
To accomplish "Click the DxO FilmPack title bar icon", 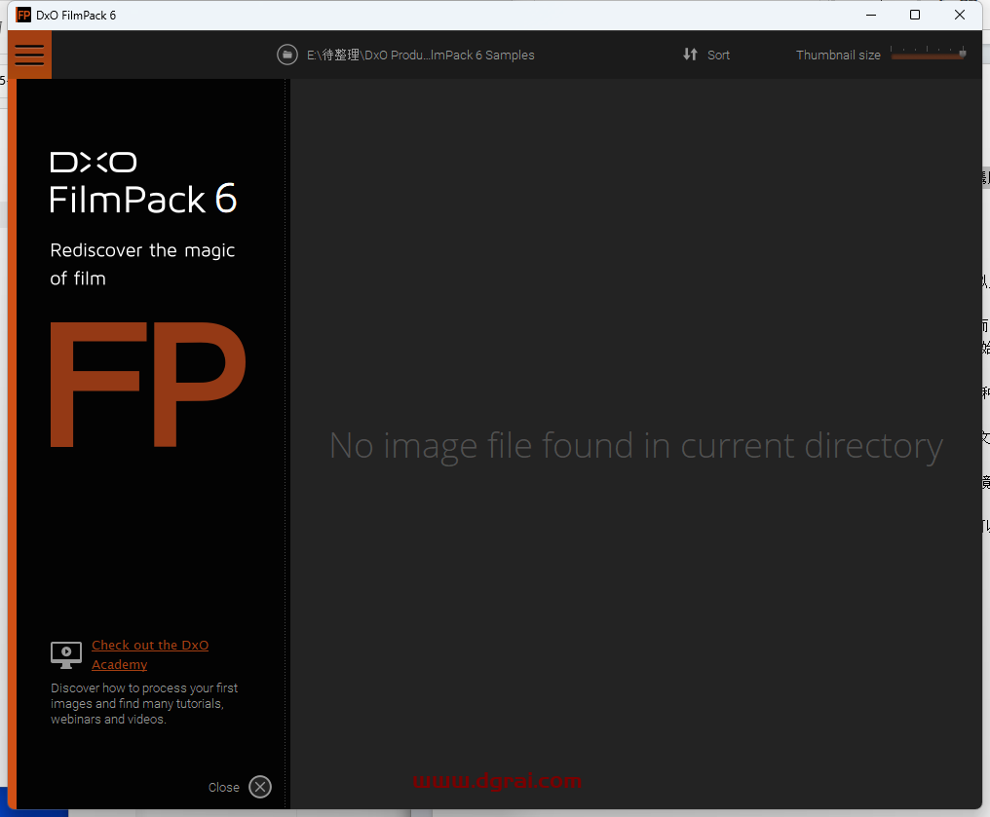I will pyautogui.click(x=23, y=16).
